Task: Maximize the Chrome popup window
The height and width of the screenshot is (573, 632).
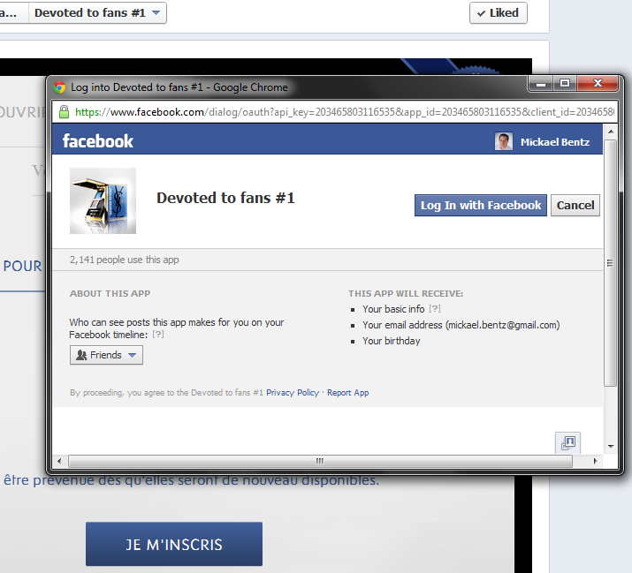Action: (565, 83)
